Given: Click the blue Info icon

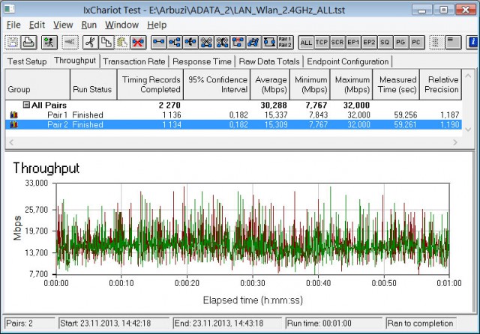Looking at the screenshot, I should pyautogui.click(x=472, y=43).
